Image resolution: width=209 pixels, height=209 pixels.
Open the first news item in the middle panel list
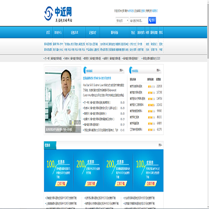(96, 103)
